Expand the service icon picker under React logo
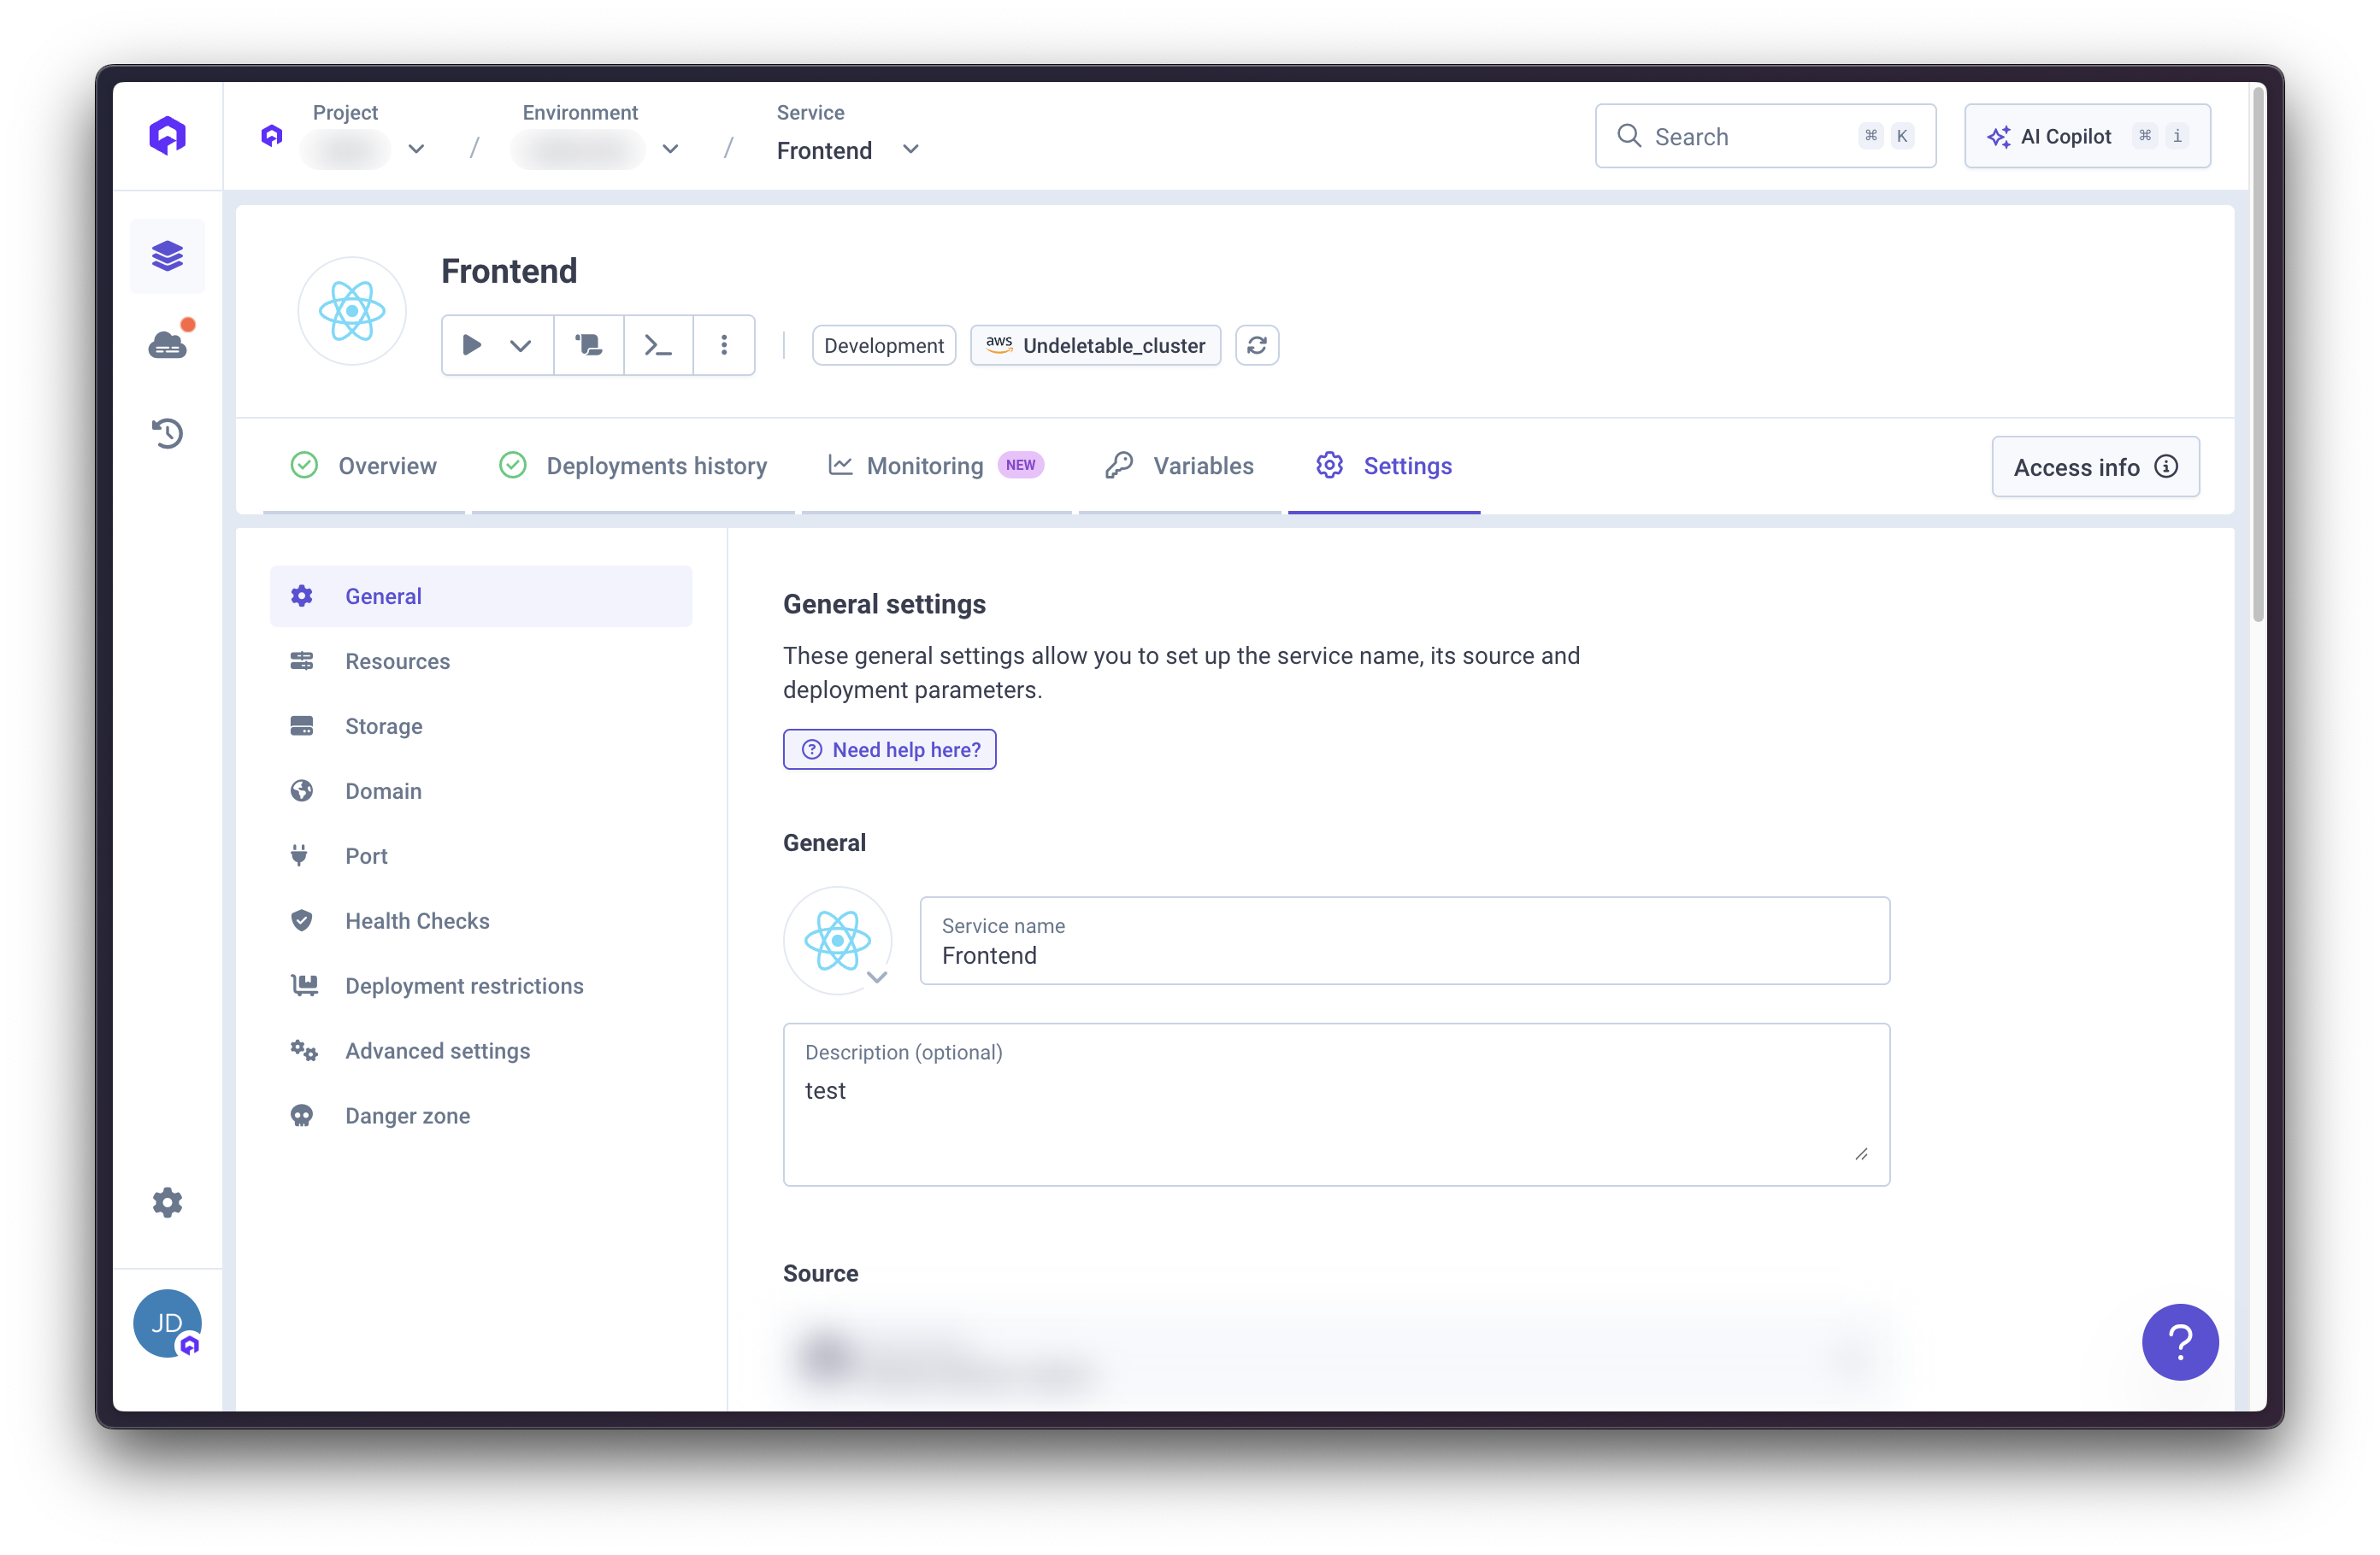This screenshot has height=1555, width=2380. tap(878, 977)
